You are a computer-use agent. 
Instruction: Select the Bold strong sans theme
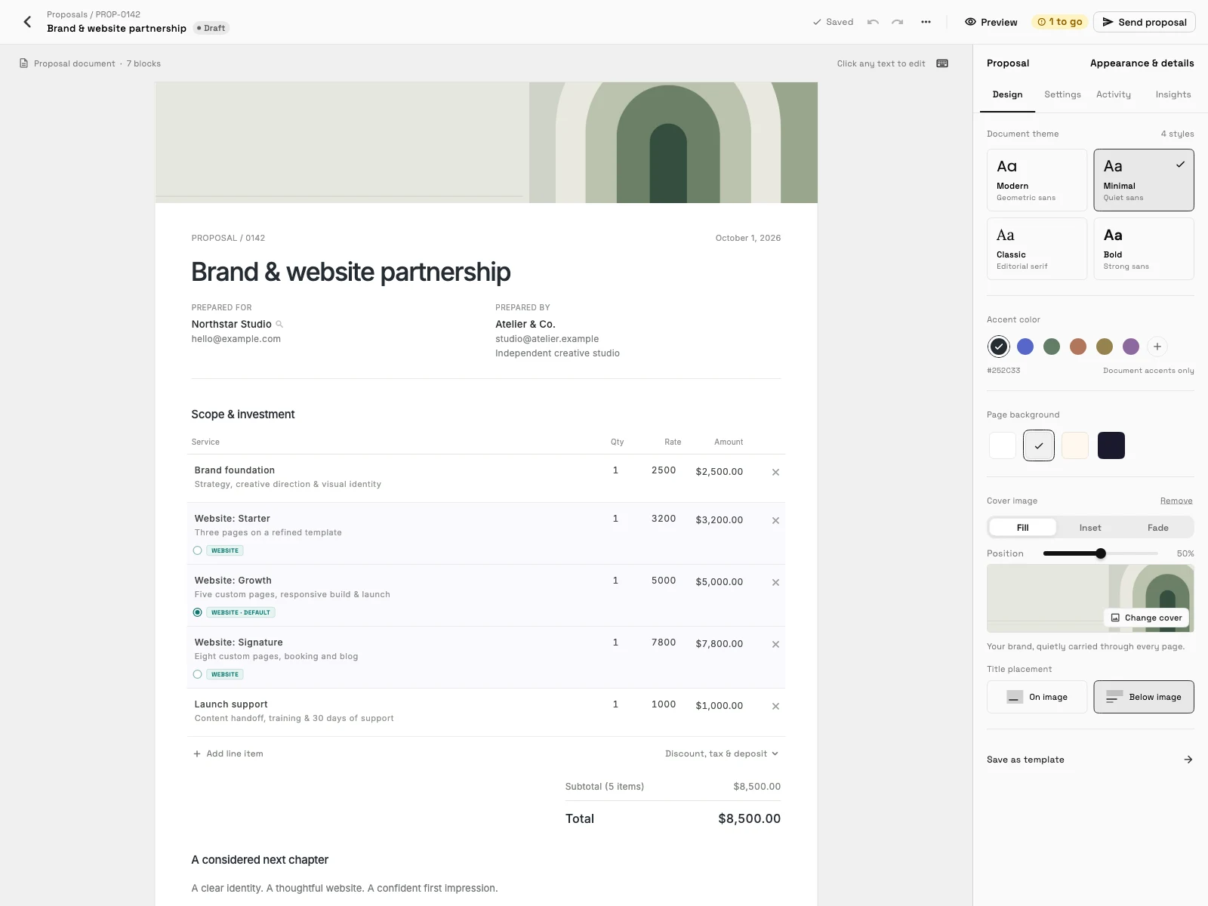point(1144,248)
